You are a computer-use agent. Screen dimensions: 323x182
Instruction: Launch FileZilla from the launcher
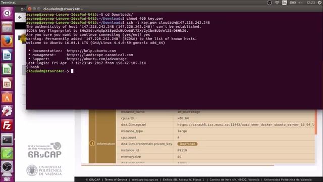(7, 125)
